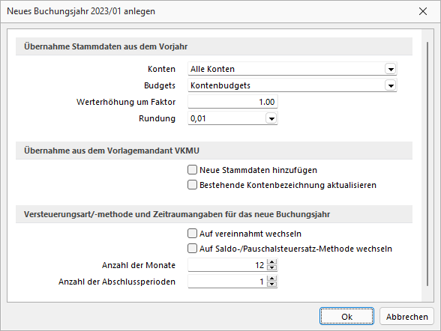
Task: Click the Anzahl der Abschlussperioden value field
Action: (x=227, y=282)
